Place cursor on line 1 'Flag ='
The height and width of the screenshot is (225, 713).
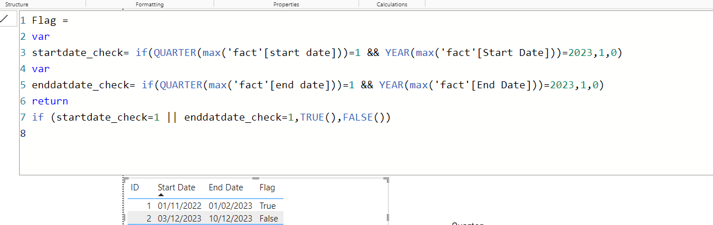click(x=50, y=21)
